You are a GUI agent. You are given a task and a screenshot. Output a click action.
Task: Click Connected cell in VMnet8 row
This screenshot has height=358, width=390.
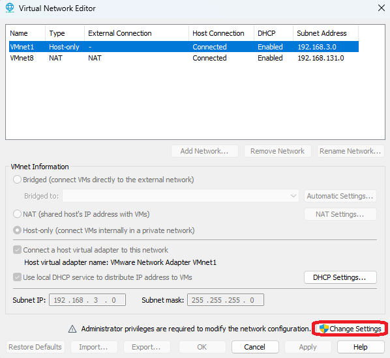(209, 58)
